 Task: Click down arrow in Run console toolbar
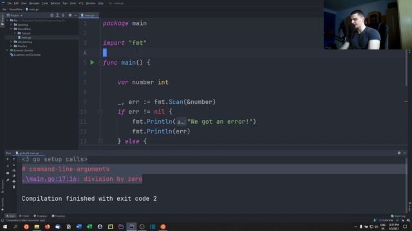(14, 164)
